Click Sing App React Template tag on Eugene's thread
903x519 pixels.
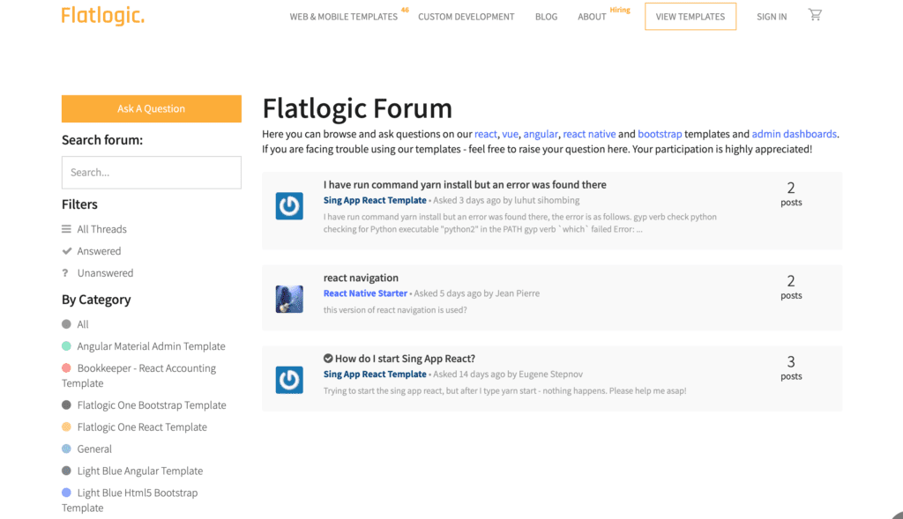point(375,374)
